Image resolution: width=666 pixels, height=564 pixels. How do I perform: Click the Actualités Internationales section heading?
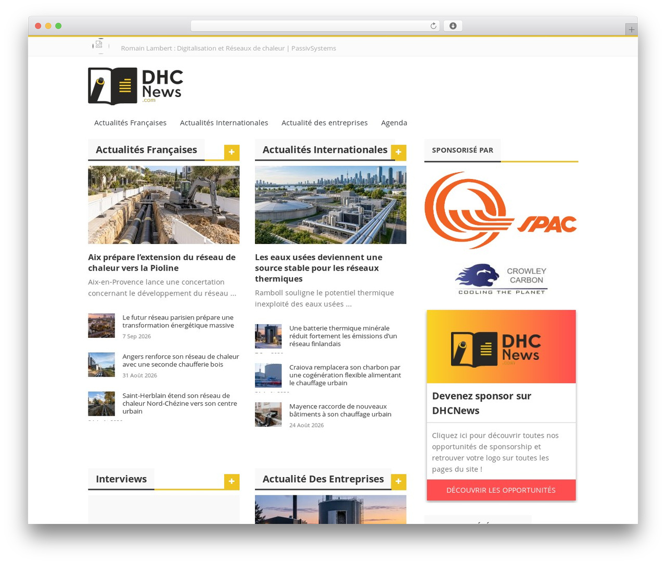click(325, 150)
